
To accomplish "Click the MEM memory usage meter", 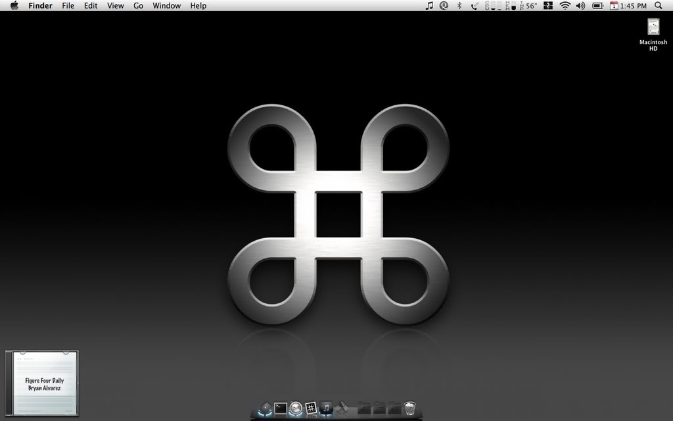I will click(x=511, y=5).
